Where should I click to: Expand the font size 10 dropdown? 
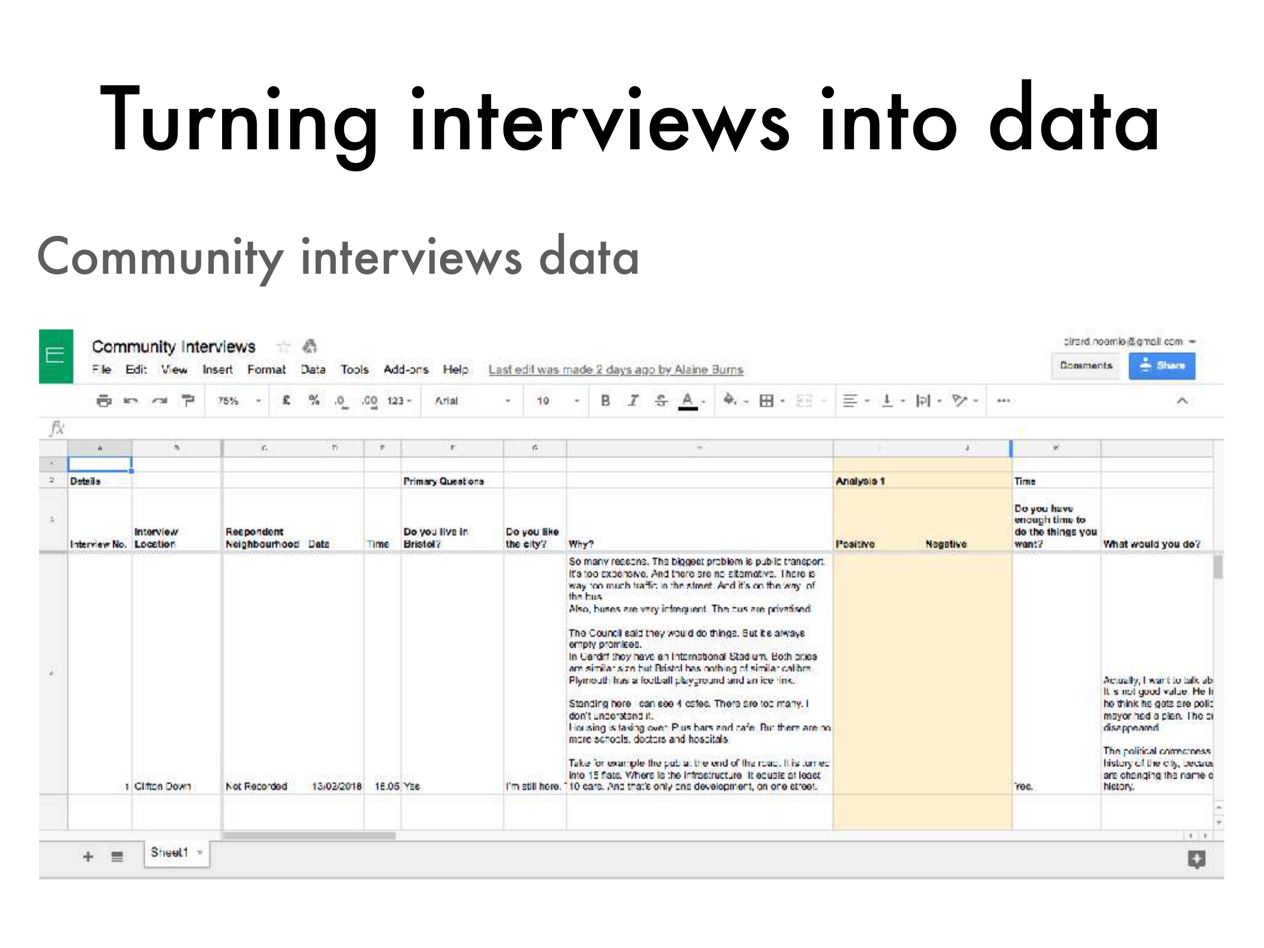557,401
